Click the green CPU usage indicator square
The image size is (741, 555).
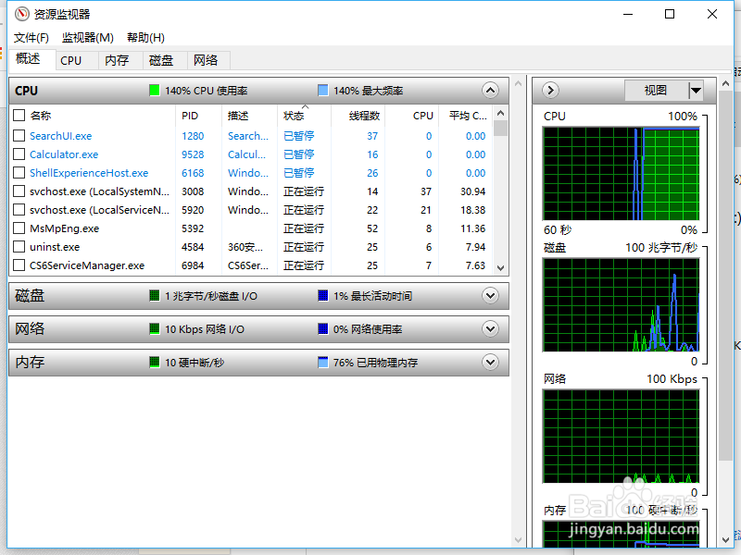[154, 90]
